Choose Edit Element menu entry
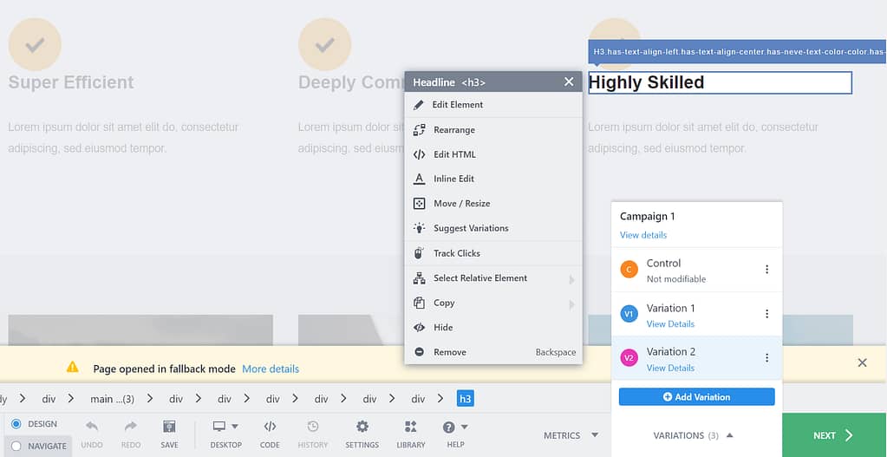The height and width of the screenshot is (457, 887). [x=493, y=105]
